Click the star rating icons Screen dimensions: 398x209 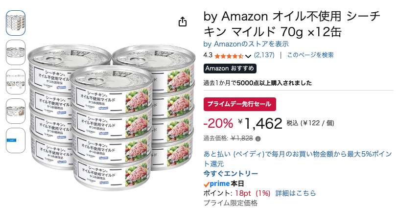pos(229,56)
